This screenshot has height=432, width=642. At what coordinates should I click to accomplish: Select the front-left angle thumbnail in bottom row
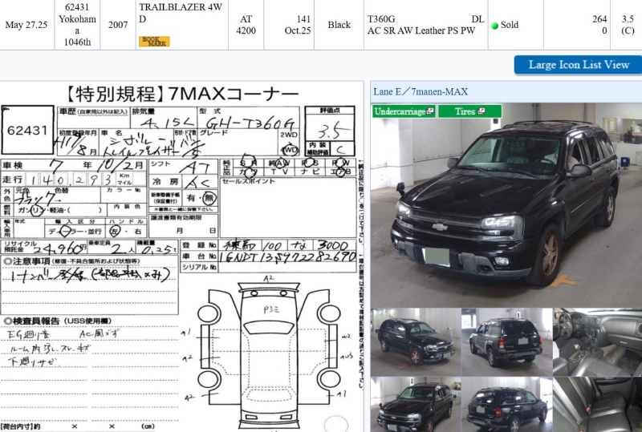pos(415,405)
